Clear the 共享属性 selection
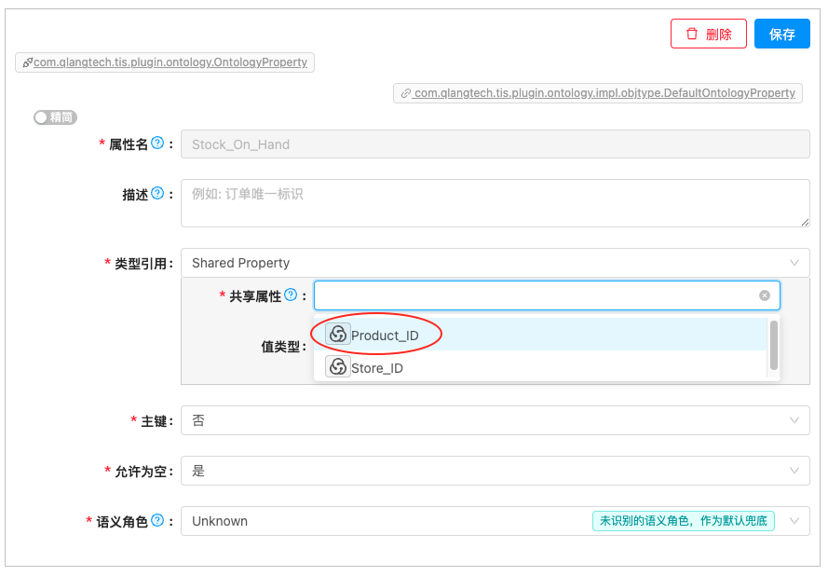Viewport: 828px width, 576px height. 764,295
